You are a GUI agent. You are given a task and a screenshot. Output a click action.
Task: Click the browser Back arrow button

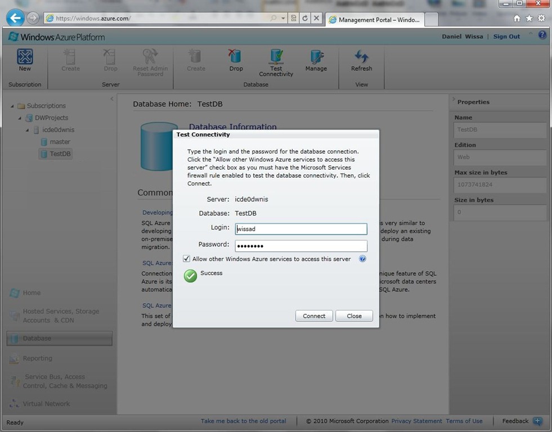click(x=15, y=17)
